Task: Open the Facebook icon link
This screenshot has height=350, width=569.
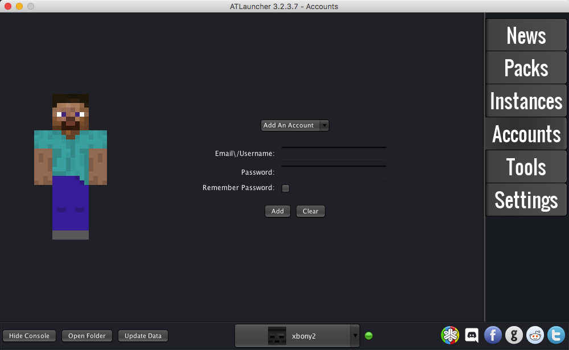Action: pos(493,335)
